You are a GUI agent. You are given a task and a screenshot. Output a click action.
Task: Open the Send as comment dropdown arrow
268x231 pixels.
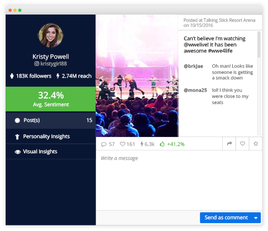point(256,218)
